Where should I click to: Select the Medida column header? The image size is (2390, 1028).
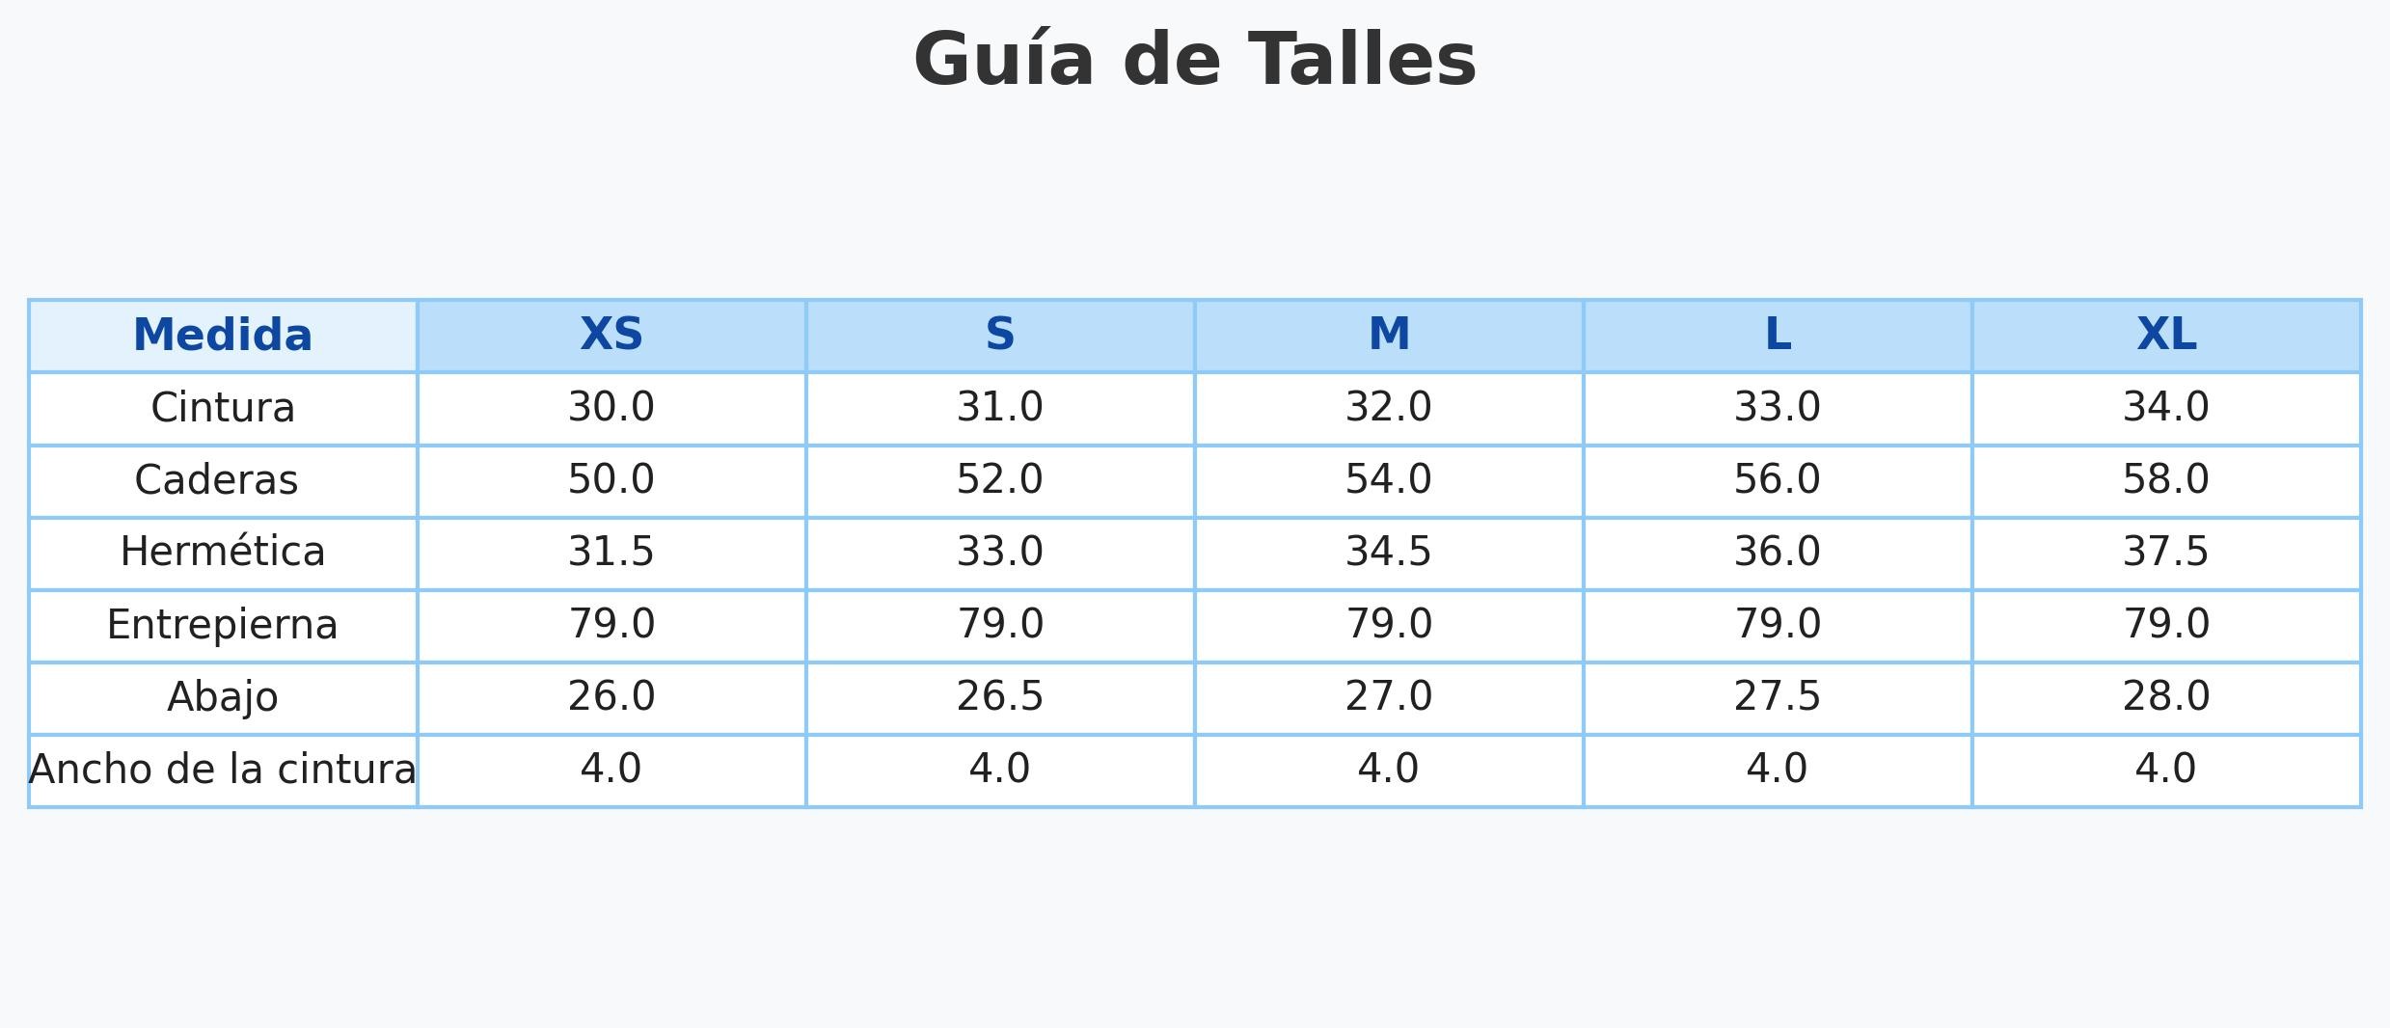223,336
